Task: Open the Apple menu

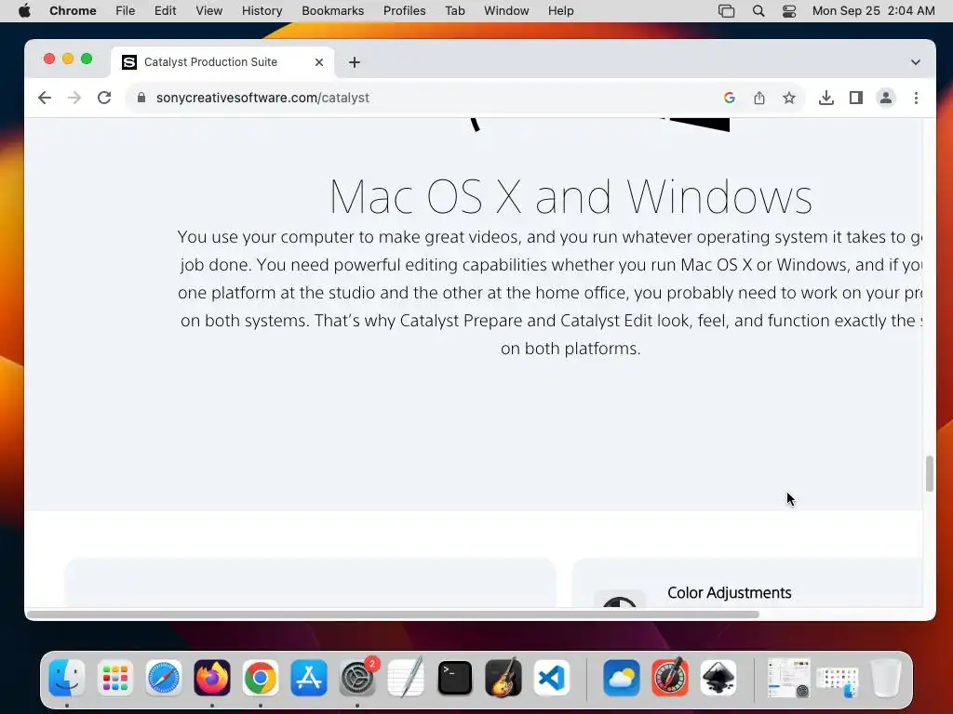Action: (x=24, y=11)
